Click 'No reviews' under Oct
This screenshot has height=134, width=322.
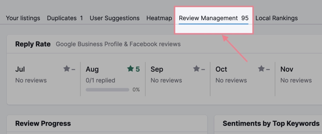pyautogui.click(x=231, y=80)
